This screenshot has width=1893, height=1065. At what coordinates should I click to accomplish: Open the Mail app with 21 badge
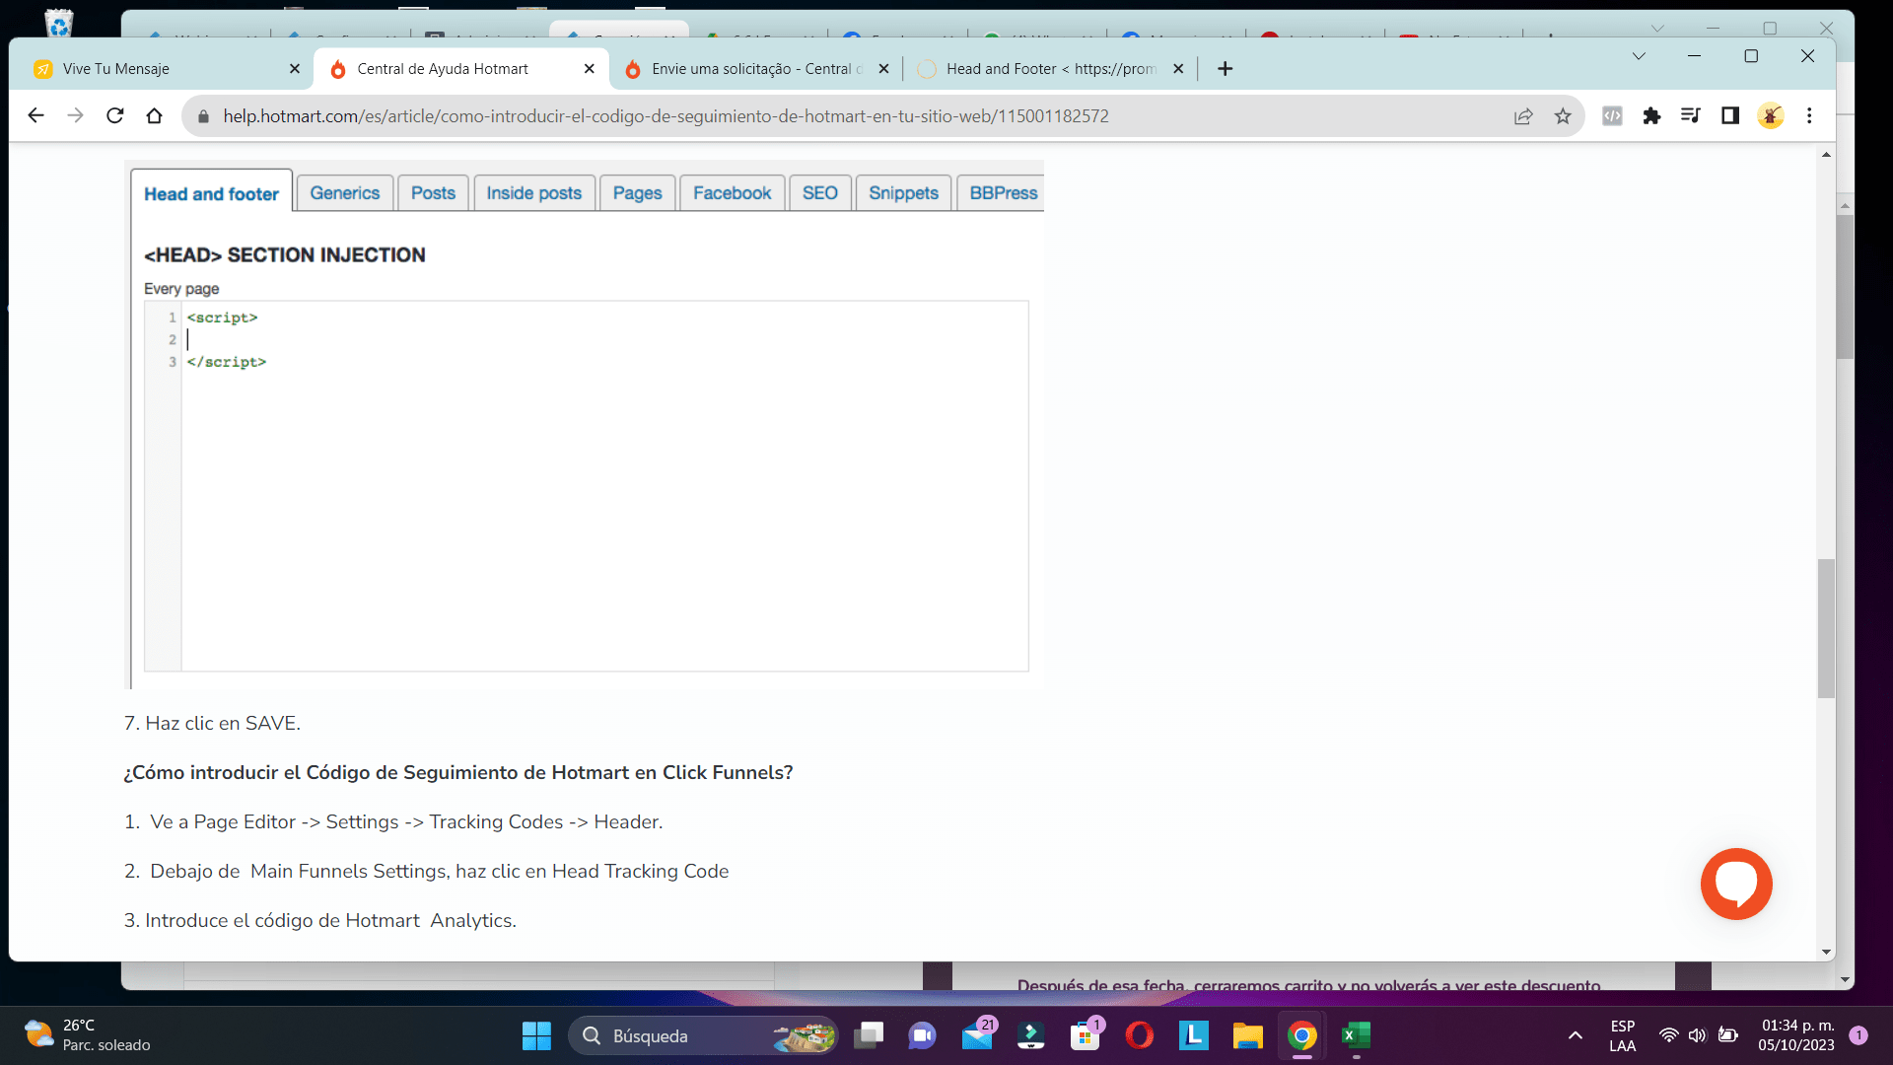(978, 1035)
